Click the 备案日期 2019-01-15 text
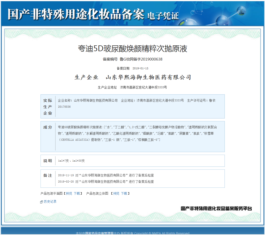This screenshot has height=235, width=265. click(x=132, y=68)
